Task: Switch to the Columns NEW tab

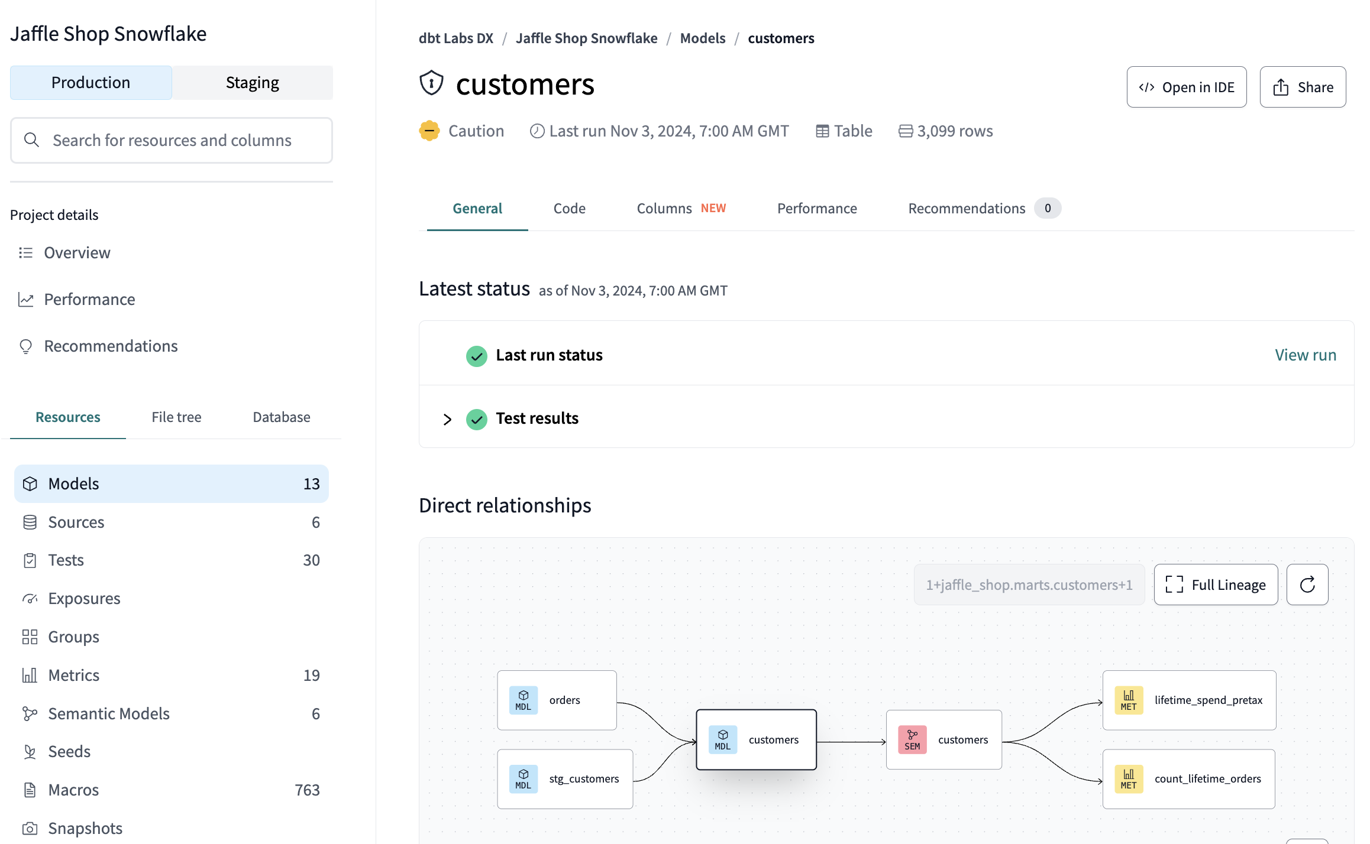Action: tap(681, 207)
